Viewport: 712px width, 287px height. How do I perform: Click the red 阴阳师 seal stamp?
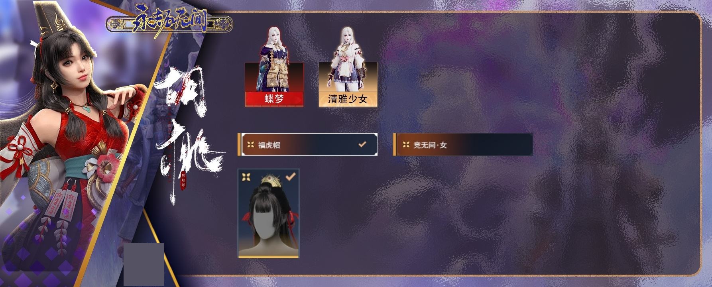point(183,180)
